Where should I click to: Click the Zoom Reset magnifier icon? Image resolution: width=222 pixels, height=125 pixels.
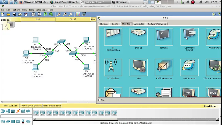point(64,14)
